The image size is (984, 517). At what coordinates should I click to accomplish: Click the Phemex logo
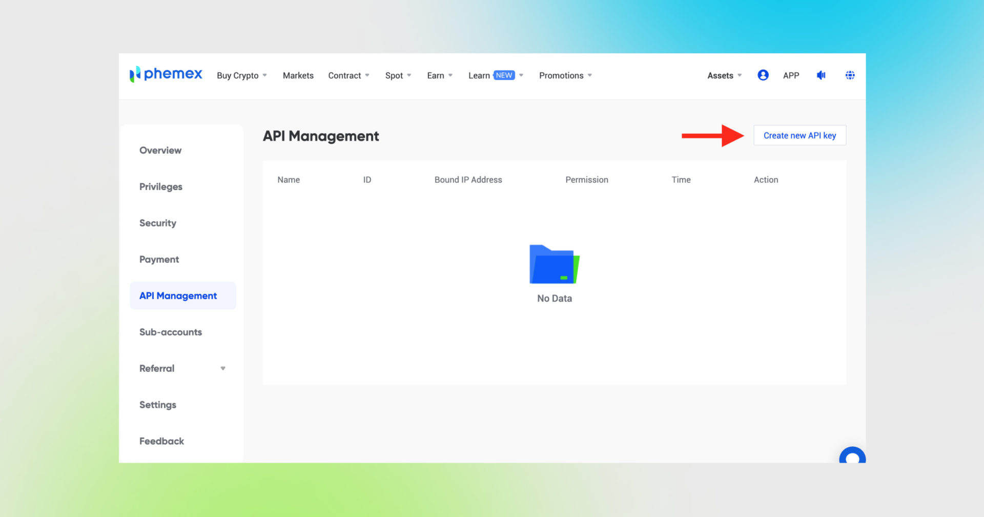tap(166, 74)
